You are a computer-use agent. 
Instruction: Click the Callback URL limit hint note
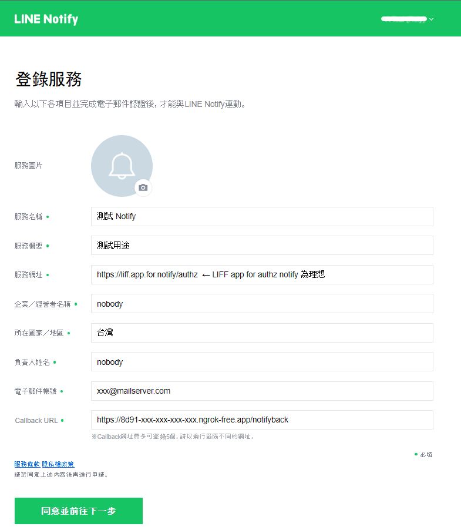click(173, 437)
